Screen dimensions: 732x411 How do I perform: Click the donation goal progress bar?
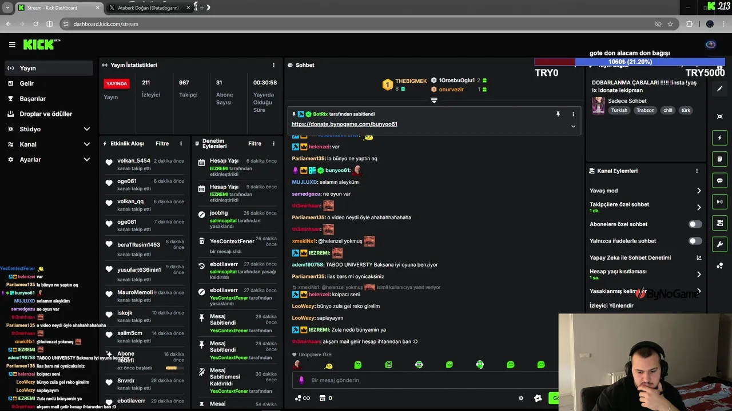tap(630, 62)
